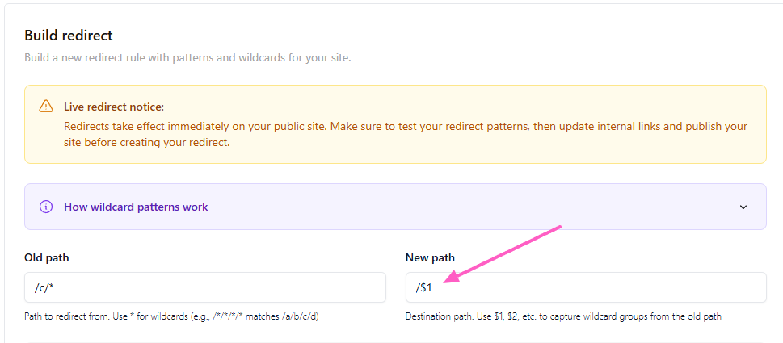Click the warning triangle icon in notice
Screen dimensions: 783x343
46,107
